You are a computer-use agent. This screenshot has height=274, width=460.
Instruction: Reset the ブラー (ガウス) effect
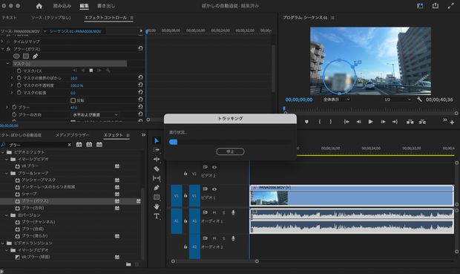click(140, 48)
